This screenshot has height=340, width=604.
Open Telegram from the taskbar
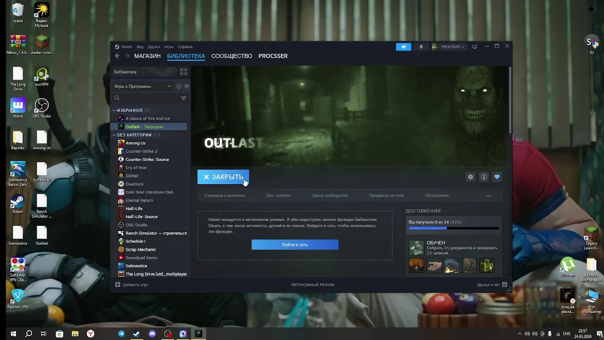click(121, 333)
